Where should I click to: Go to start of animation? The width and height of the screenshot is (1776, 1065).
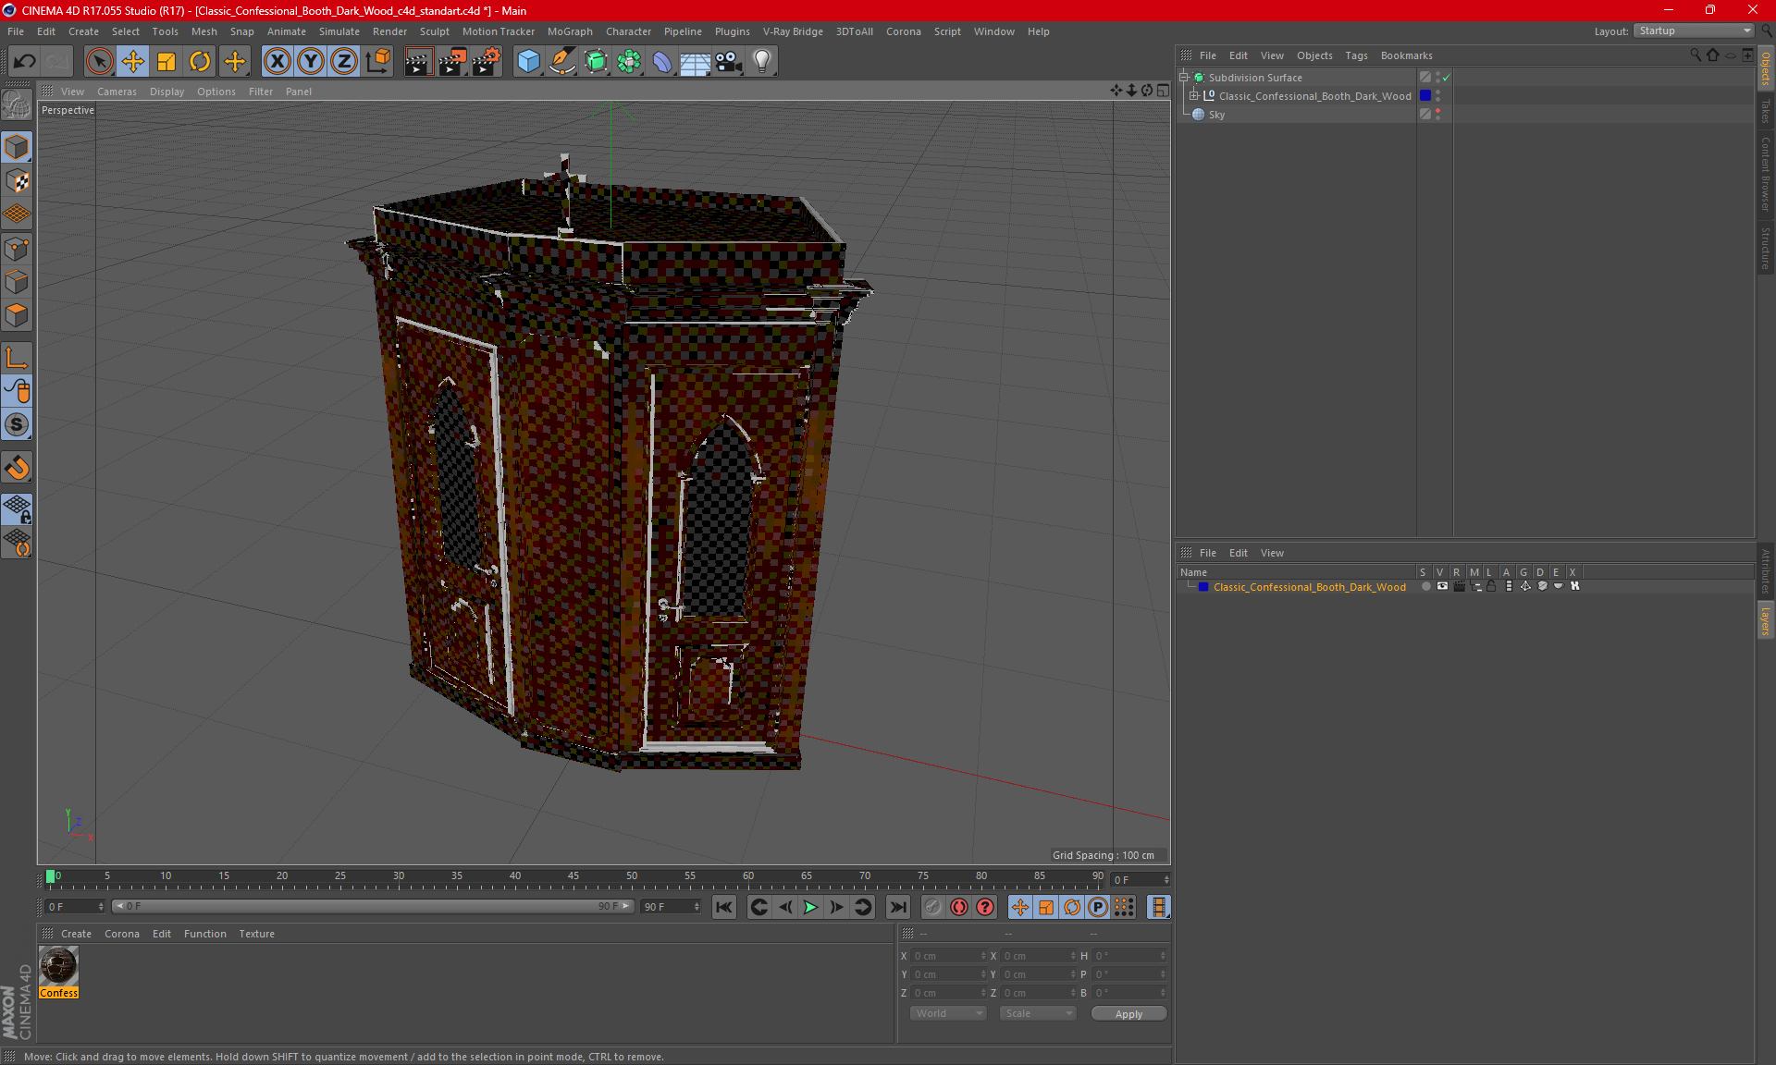[724, 907]
